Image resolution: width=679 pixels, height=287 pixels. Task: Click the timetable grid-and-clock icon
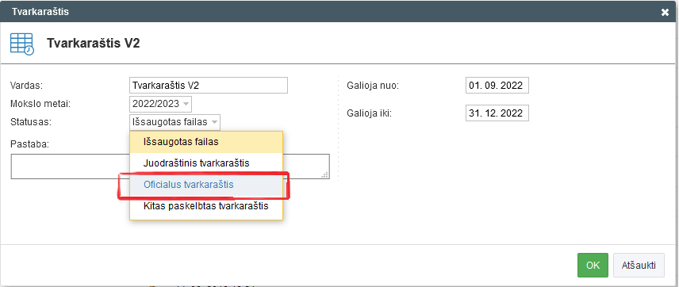coord(22,44)
